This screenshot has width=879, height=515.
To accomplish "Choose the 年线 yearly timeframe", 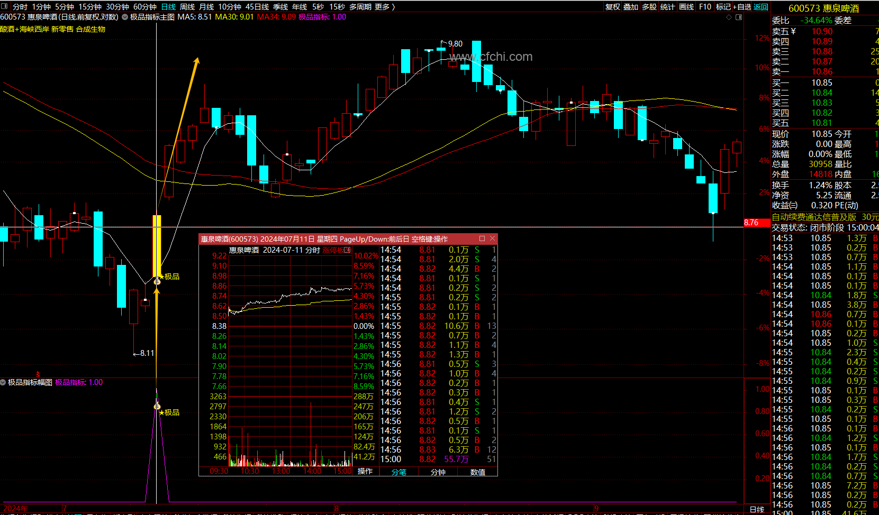I will 300,7.
